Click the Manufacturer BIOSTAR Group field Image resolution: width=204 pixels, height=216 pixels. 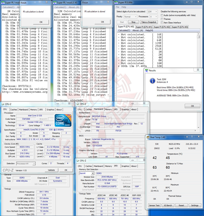(x=118, y=116)
